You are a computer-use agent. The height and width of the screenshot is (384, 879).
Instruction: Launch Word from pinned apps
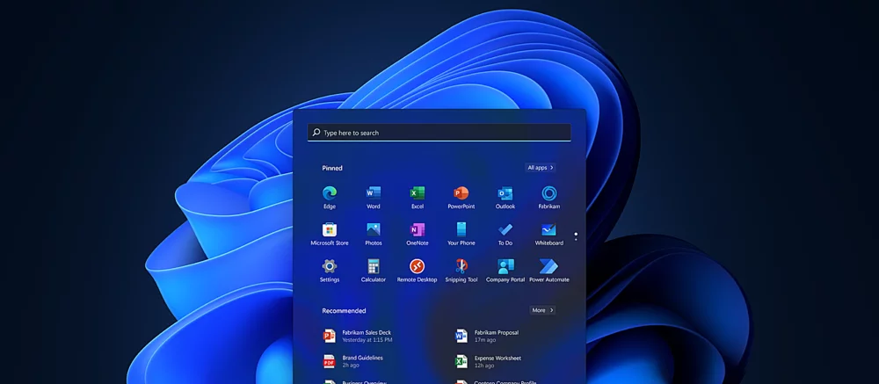point(374,194)
